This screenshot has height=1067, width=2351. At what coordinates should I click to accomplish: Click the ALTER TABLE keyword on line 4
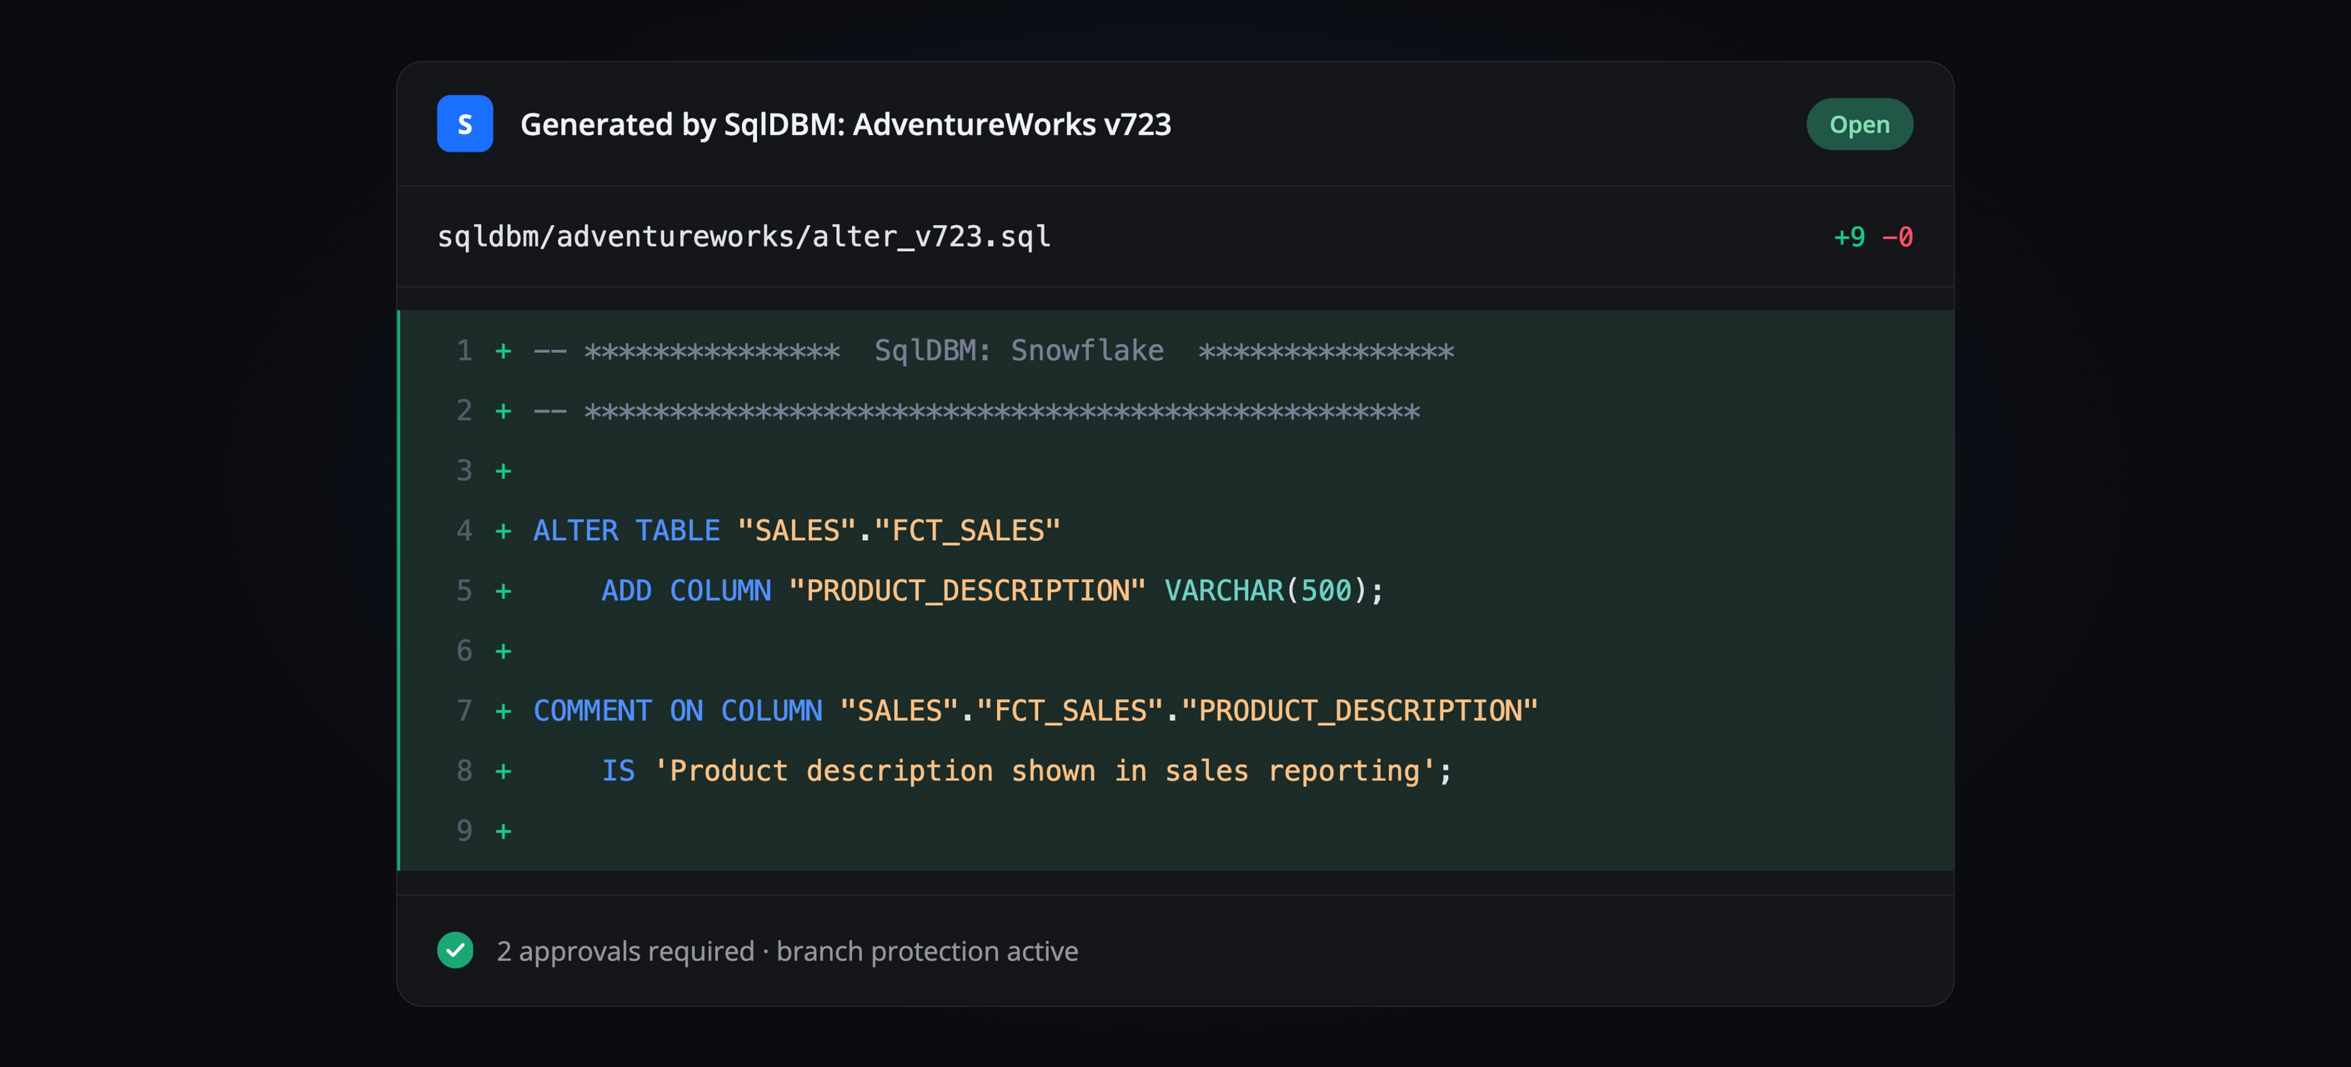click(626, 530)
